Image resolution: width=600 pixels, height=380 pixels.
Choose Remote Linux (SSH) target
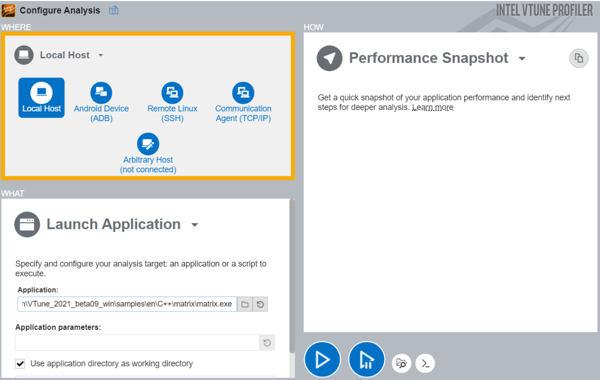tap(172, 102)
